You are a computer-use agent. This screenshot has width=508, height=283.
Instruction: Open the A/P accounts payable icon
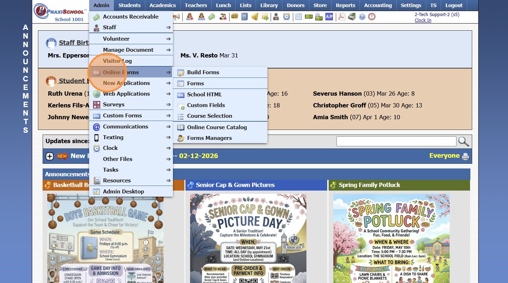(329, 16)
